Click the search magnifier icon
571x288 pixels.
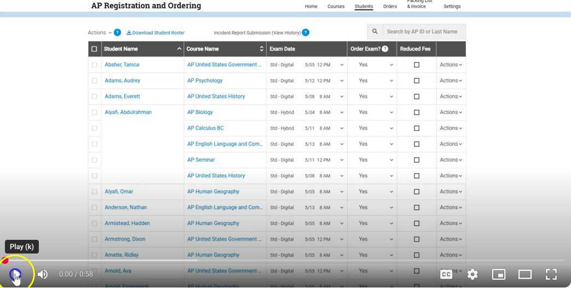[375, 32]
